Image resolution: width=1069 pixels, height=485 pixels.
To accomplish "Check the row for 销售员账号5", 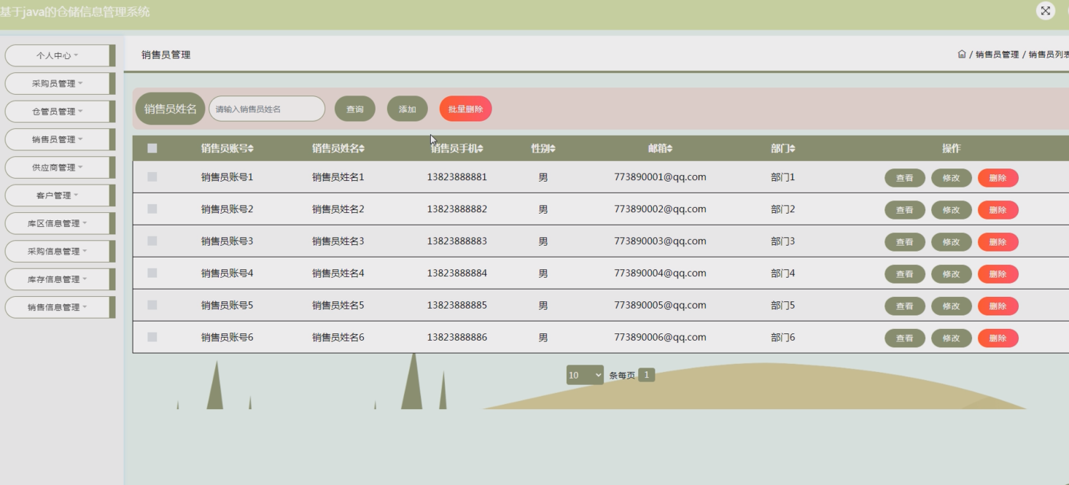I will [152, 305].
